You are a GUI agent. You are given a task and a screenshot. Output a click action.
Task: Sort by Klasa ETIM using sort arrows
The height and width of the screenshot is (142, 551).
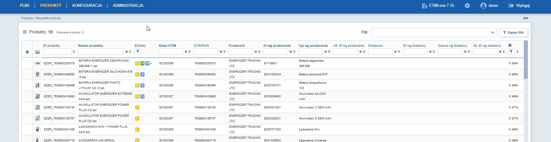(190, 52)
